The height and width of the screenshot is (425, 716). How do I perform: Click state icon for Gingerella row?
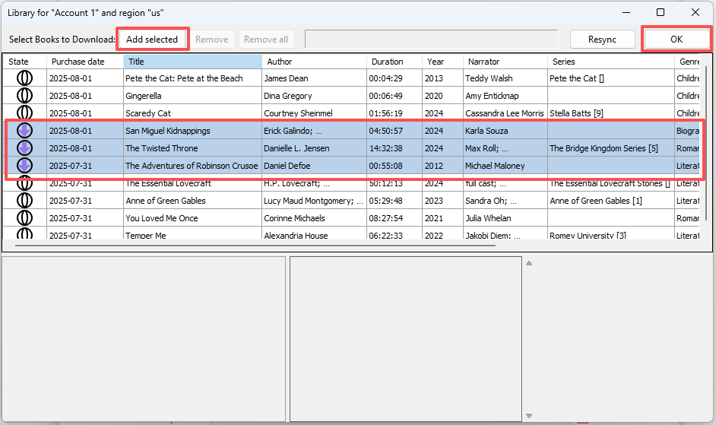pyautogui.click(x=24, y=96)
